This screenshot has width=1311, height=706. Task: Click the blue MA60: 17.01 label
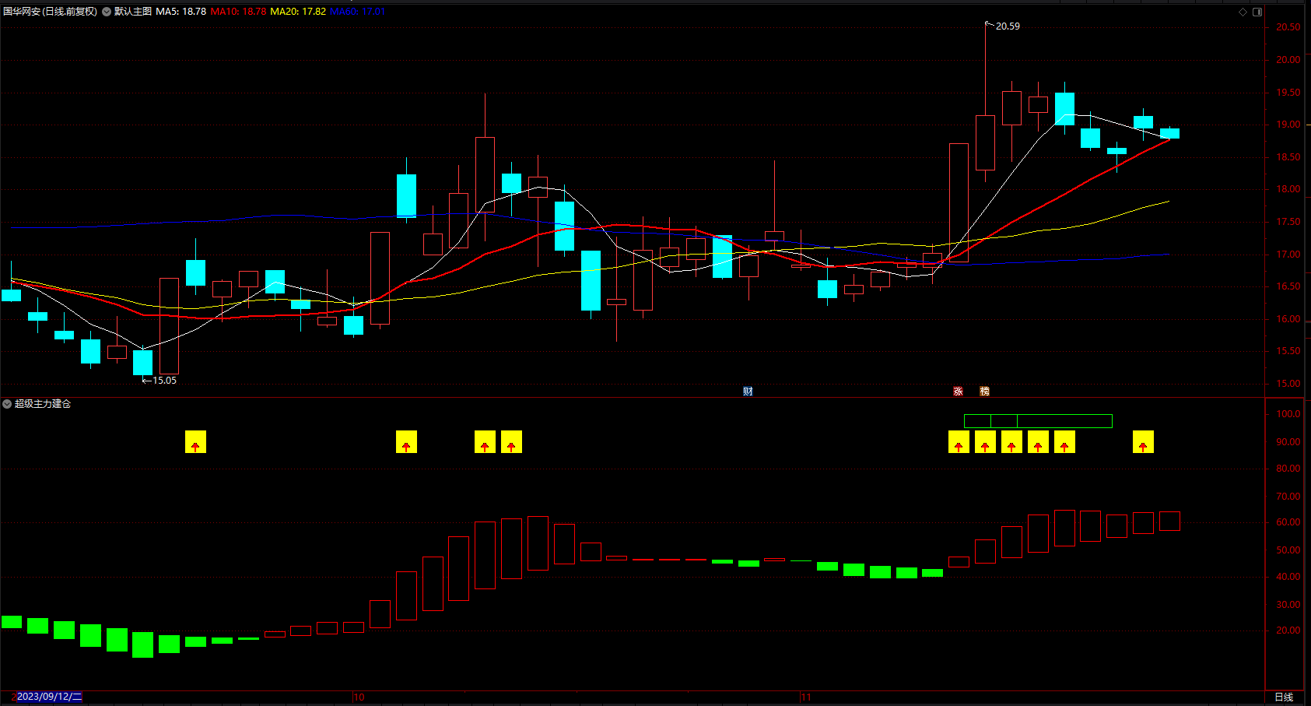pyautogui.click(x=358, y=12)
